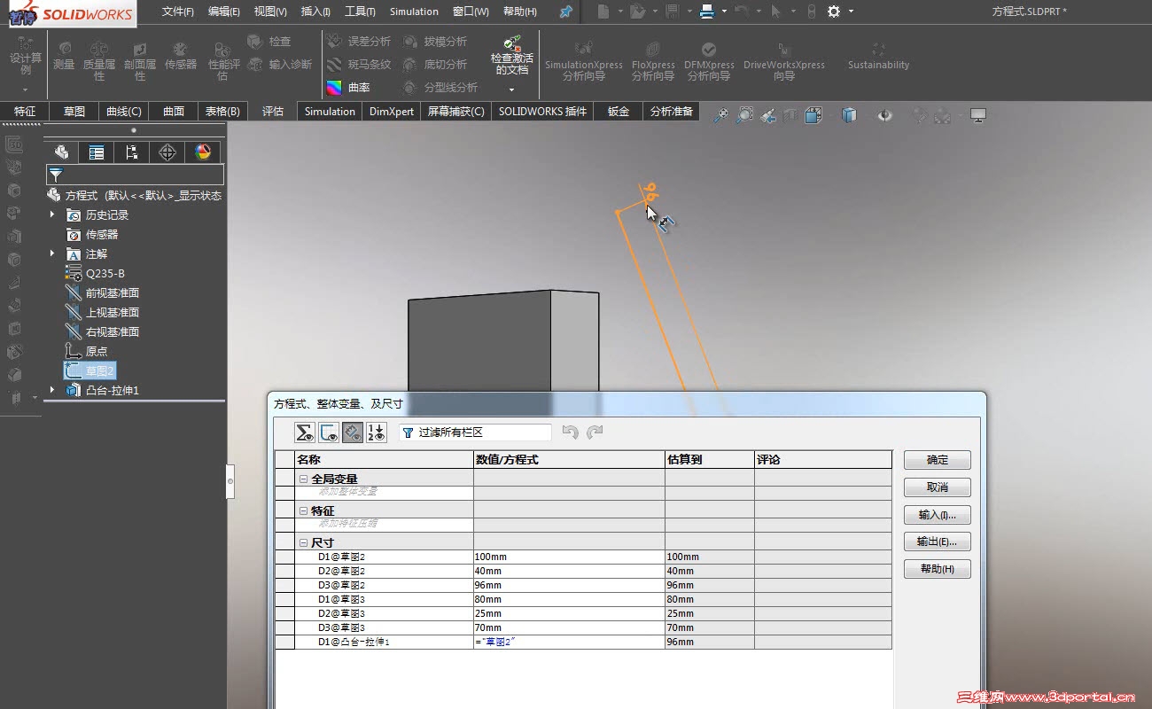The width and height of the screenshot is (1152, 709).
Task: Click the 取消 button
Action: click(938, 487)
